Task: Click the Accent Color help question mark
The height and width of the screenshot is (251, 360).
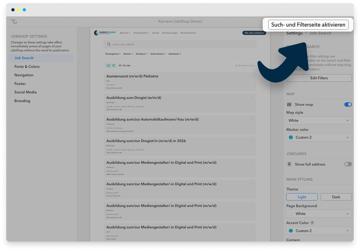Action: (312, 223)
